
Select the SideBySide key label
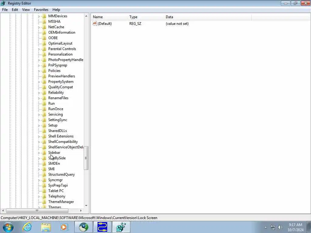pyautogui.click(x=57, y=158)
